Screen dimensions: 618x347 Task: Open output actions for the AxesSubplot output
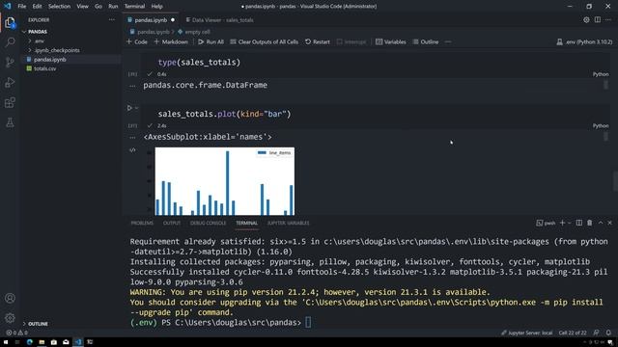pyautogui.click(x=132, y=137)
